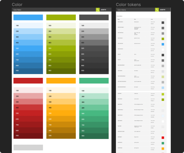The height and width of the screenshot is (153, 184).
Task: Select the red 900 swatch
Action: coord(28,136)
